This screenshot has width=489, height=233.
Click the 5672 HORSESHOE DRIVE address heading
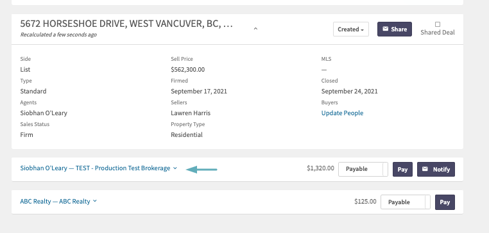[x=126, y=24]
